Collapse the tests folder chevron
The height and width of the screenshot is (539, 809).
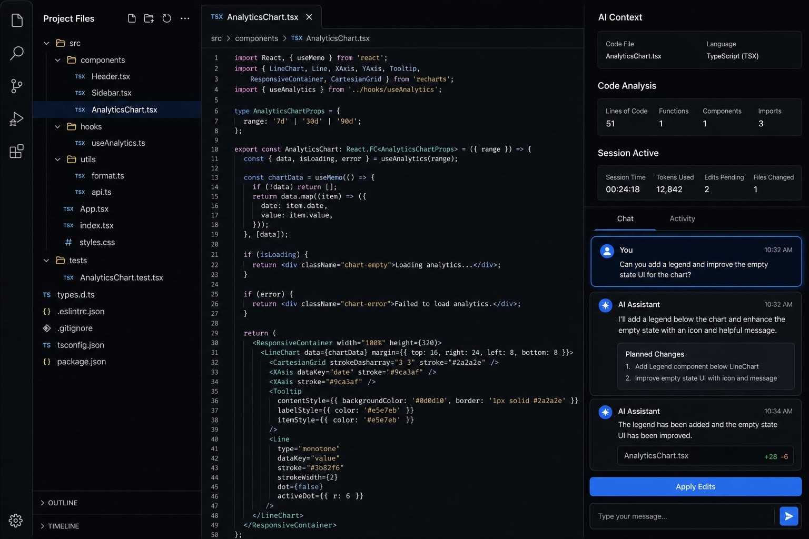click(46, 261)
